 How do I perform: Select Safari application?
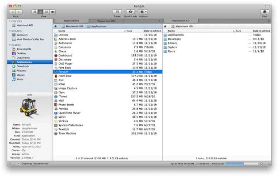click(107, 117)
